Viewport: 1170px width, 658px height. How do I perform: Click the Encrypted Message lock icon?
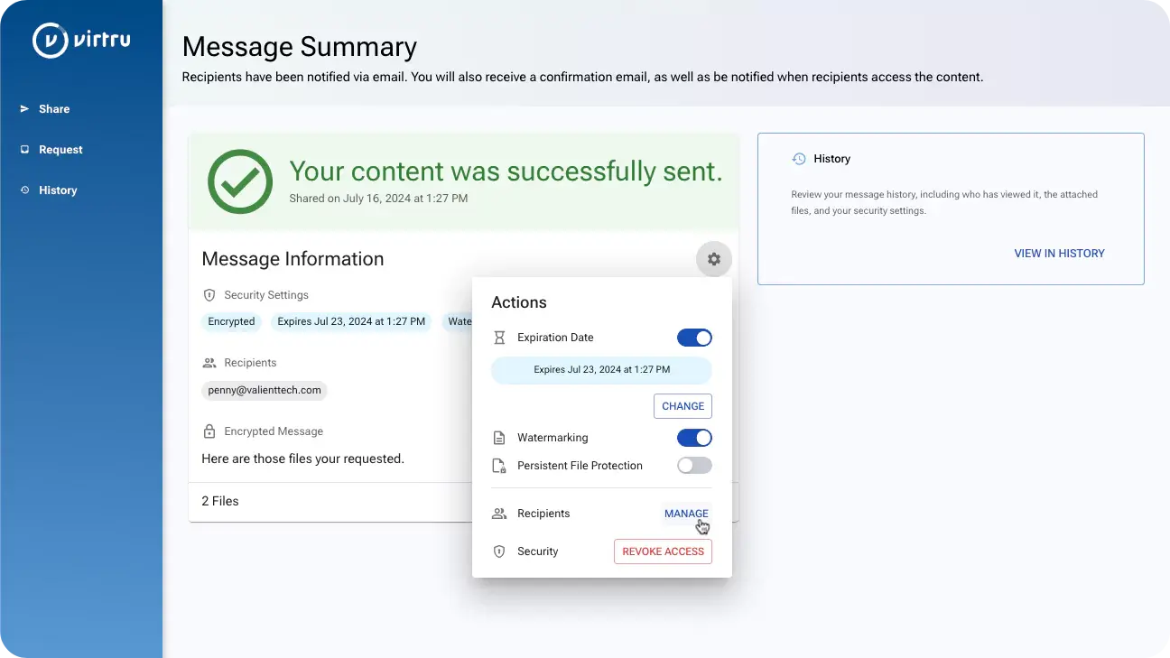(x=209, y=431)
